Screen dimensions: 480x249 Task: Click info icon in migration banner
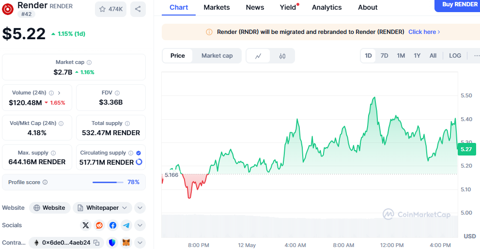pos(209,32)
